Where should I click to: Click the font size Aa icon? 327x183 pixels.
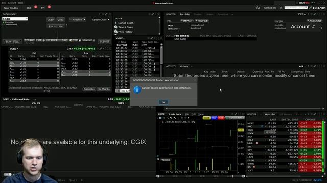coord(258,8)
